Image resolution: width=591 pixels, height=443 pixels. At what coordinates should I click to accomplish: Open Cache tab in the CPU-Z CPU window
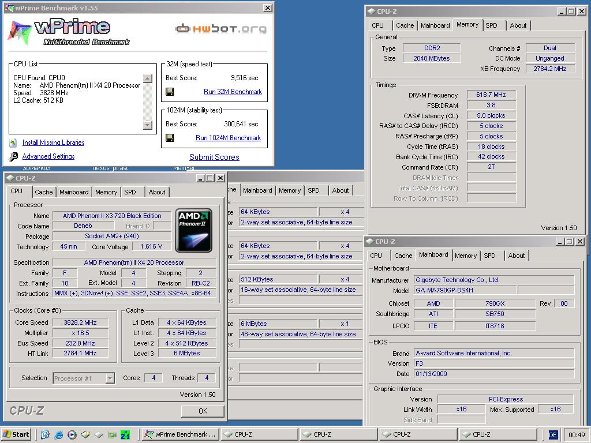point(44,192)
